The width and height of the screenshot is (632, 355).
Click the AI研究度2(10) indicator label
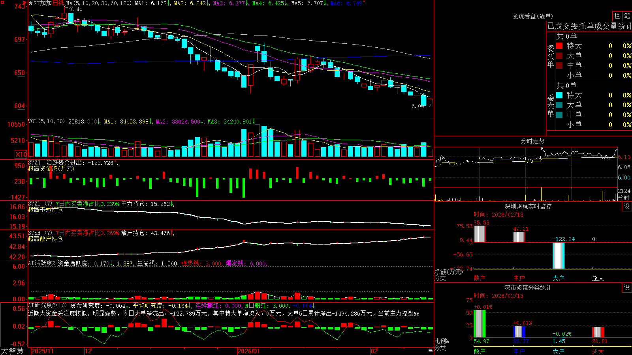tap(47, 305)
